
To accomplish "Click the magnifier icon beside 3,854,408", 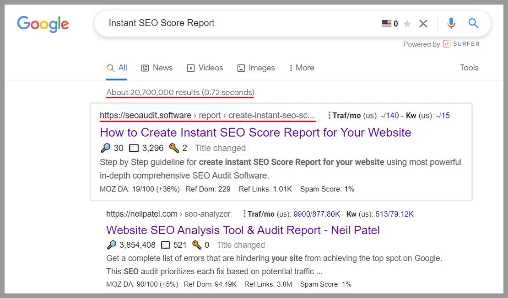I will click(112, 245).
